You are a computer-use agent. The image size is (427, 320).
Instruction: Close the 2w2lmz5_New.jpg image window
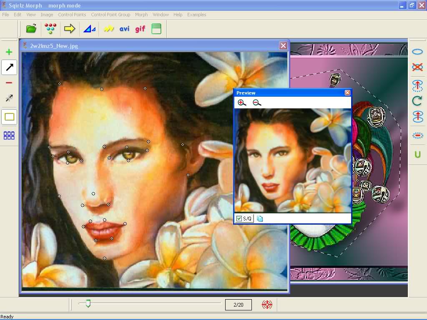(x=283, y=46)
